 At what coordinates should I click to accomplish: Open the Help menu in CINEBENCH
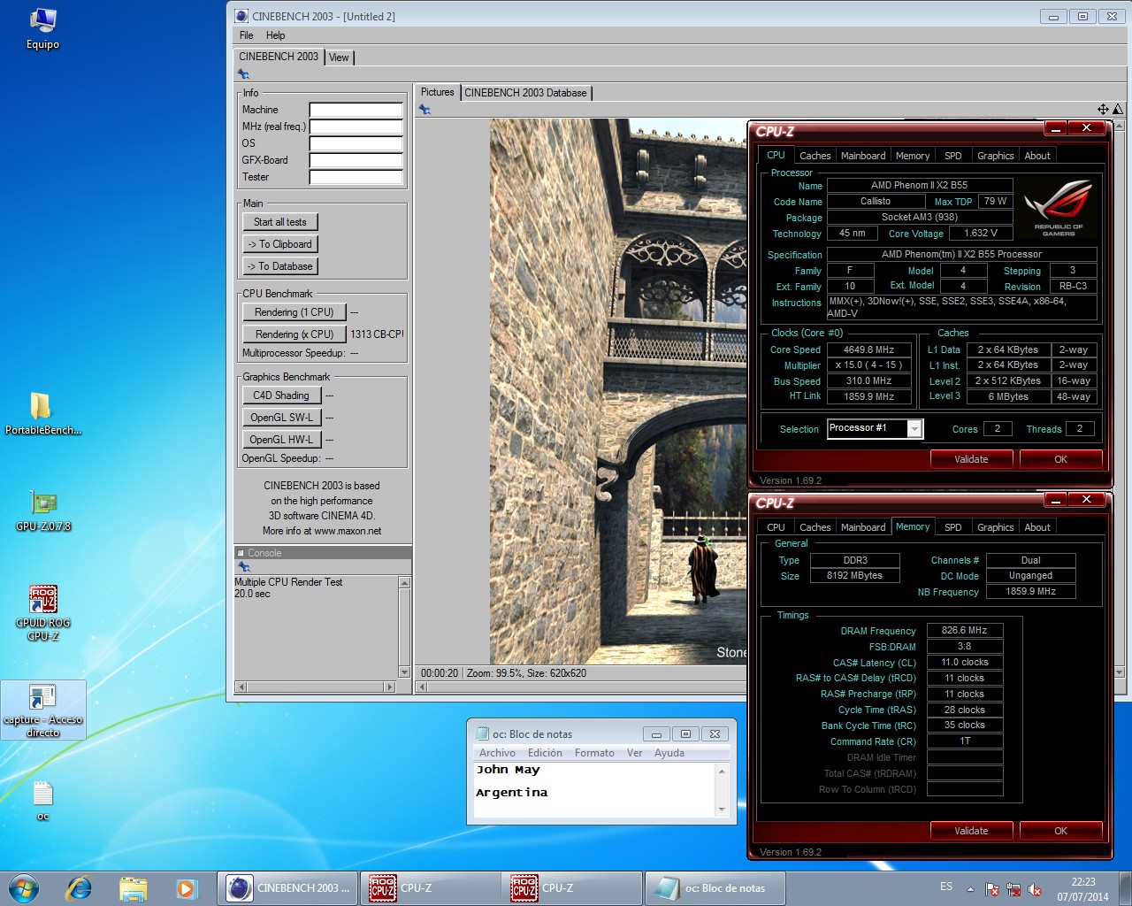[x=276, y=35]
